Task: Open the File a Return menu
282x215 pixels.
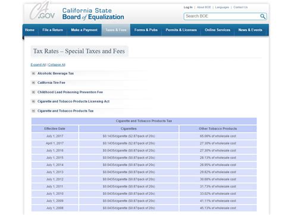Action: 53,30
